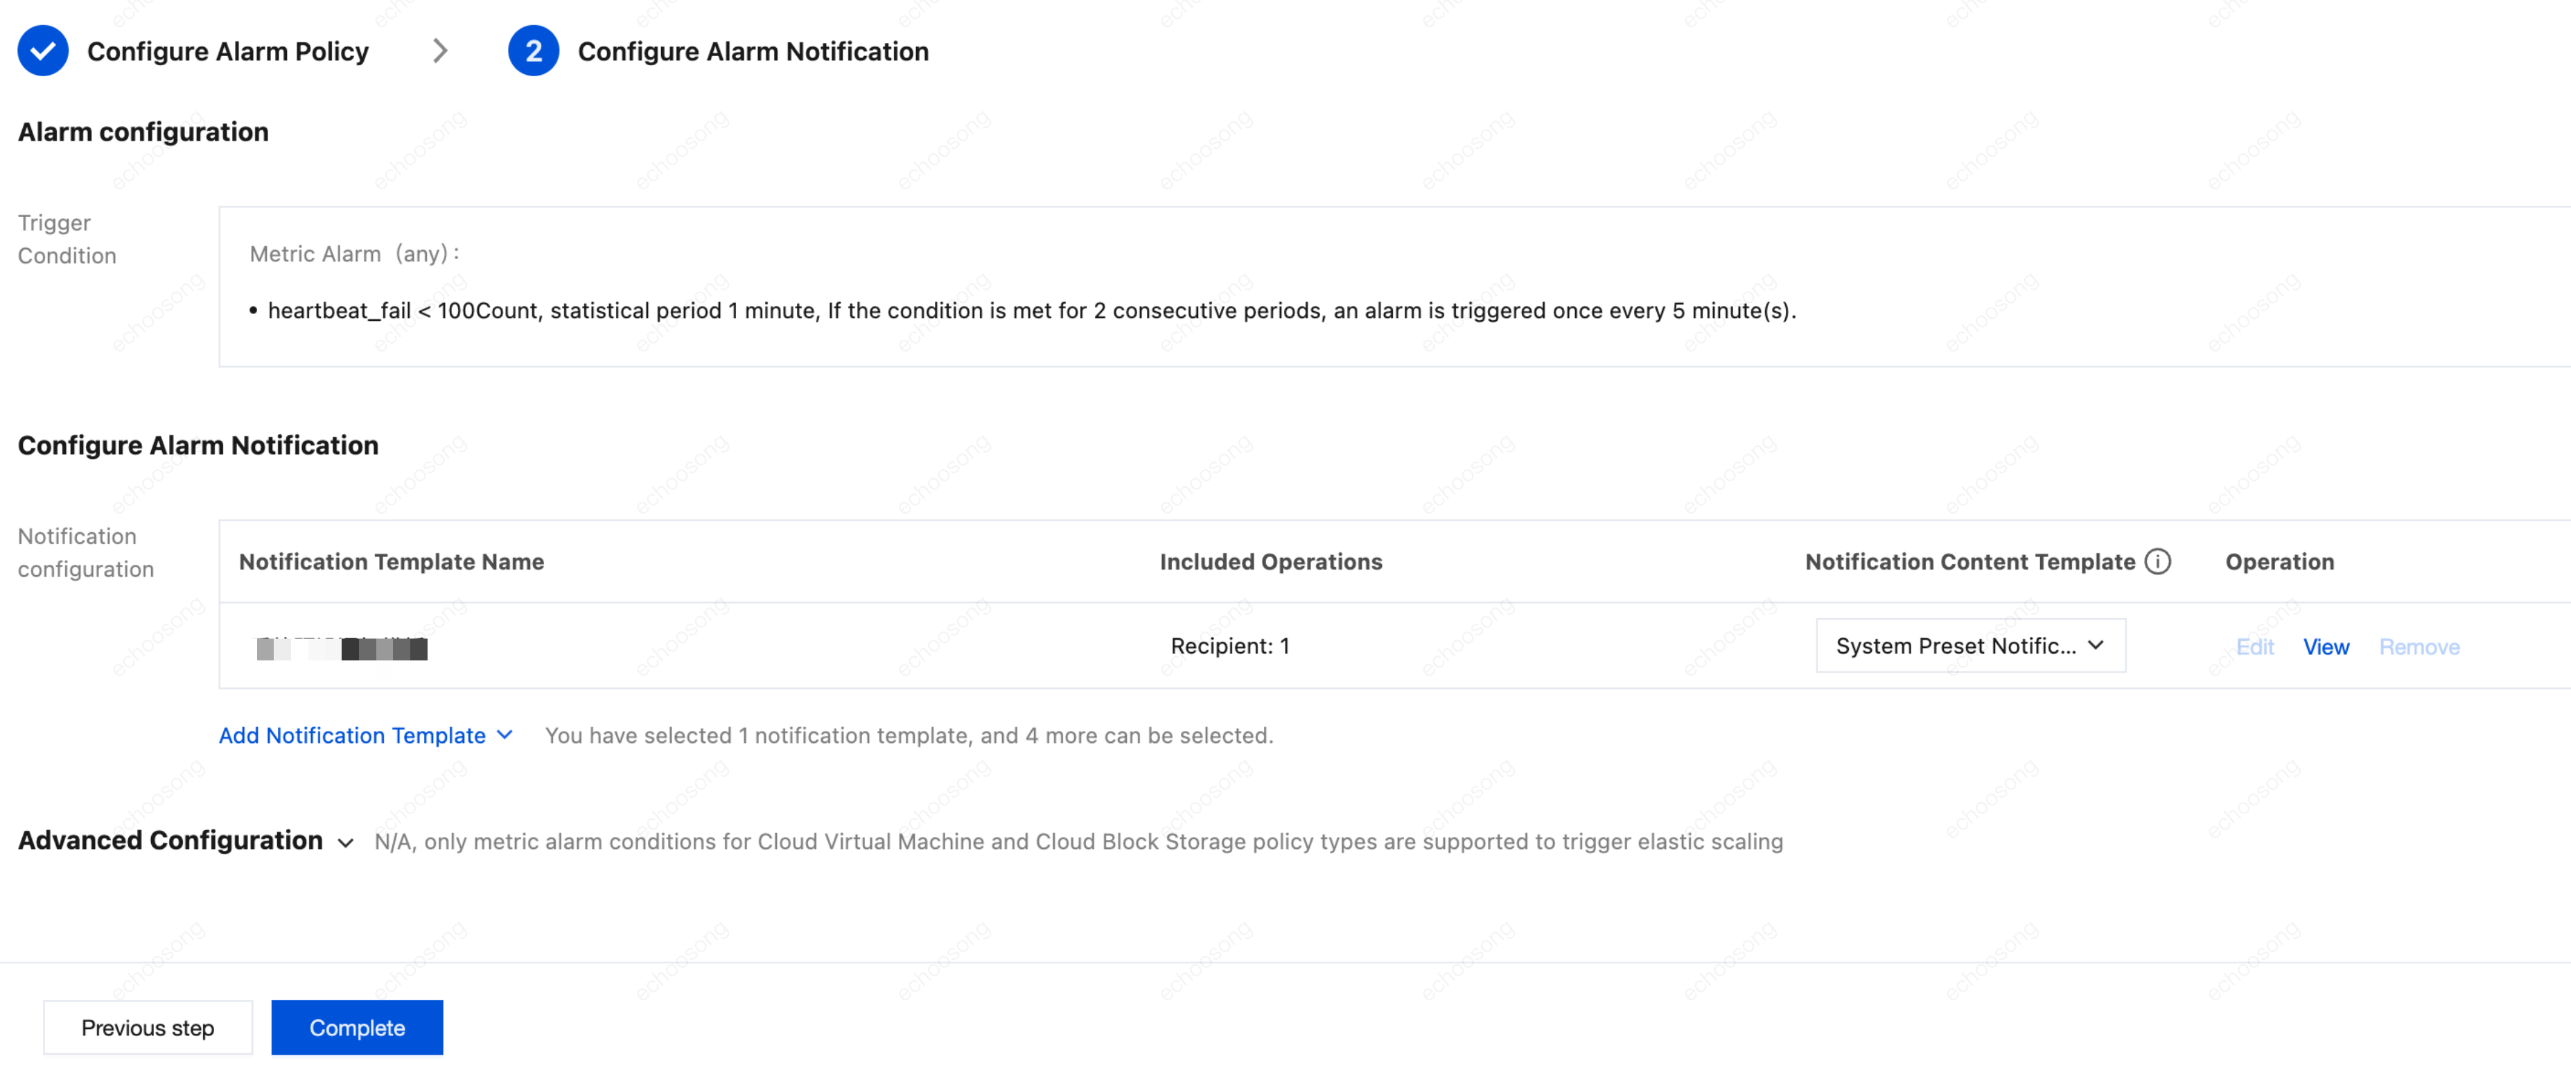
Task: Go to Configure Alarm Policy step
Action: pos(227,51)
